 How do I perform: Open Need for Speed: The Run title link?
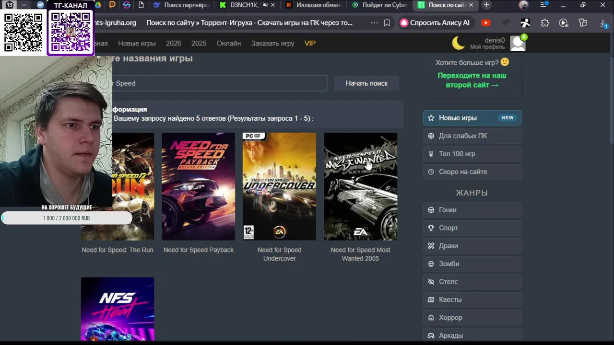click(x=118, y=250)
